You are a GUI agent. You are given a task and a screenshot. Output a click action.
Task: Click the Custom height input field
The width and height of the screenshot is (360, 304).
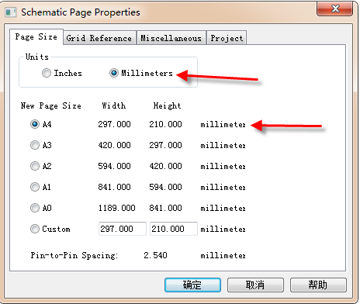click(x=174, y=229)
